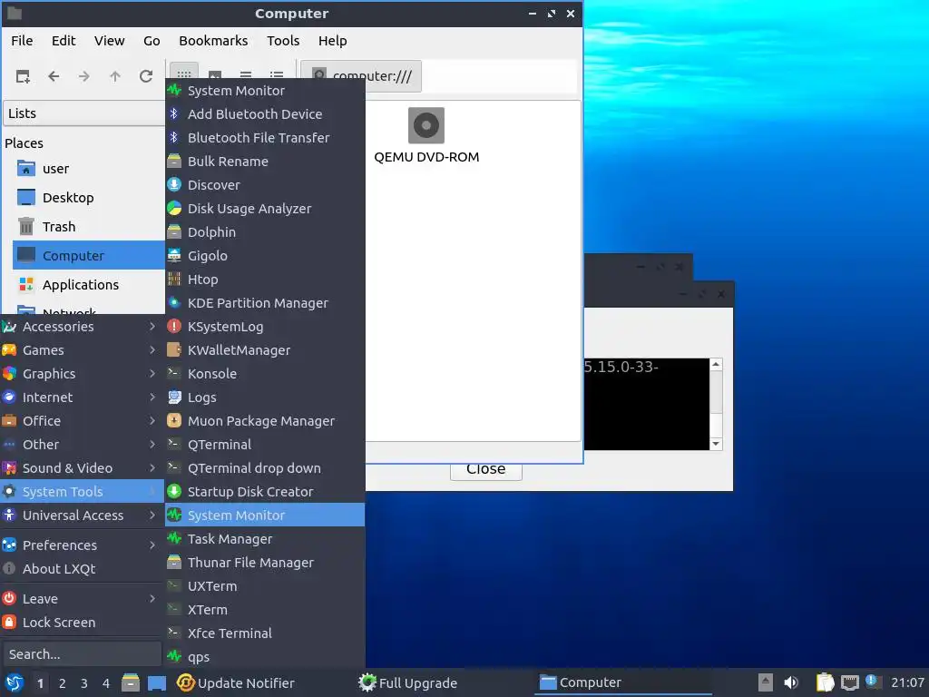Launch Konsole terminal
Viewport: 929px width, 697px height.
click(265, 374)
